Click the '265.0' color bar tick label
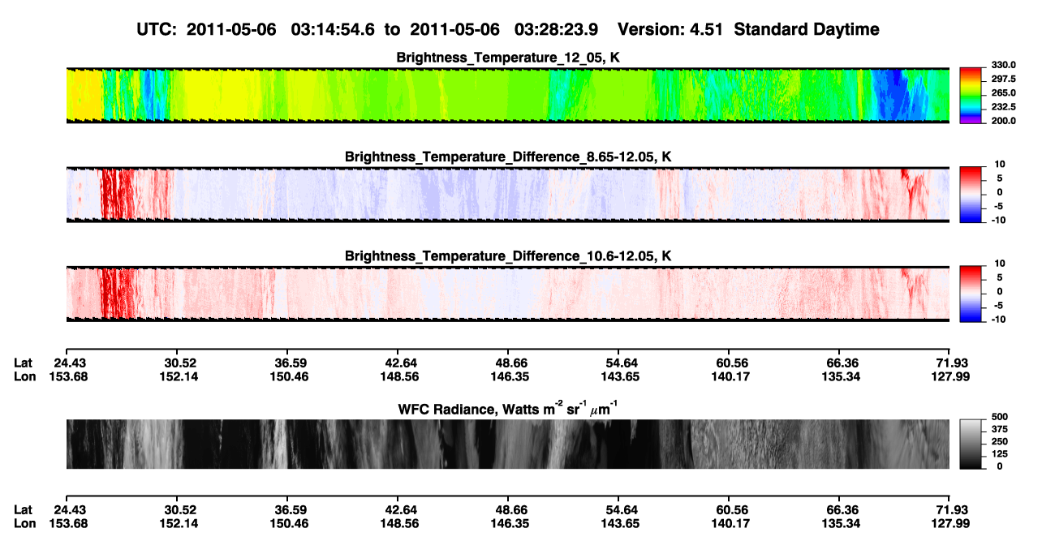 point(1002,93)
